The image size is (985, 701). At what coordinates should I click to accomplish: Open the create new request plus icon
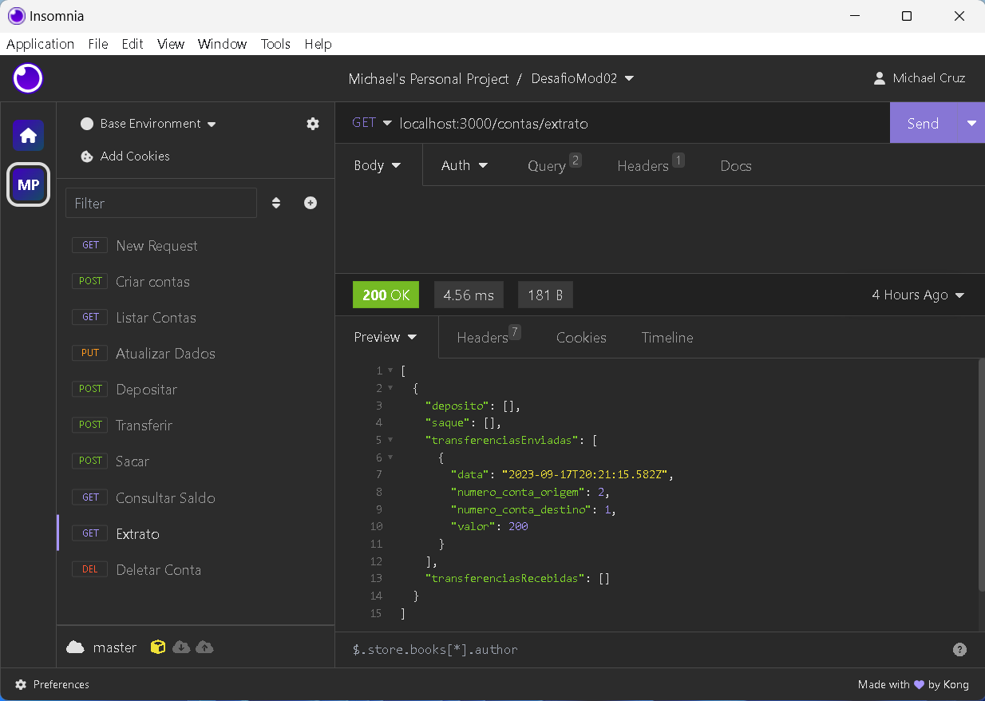pyautogui.click(x=311, y=203)
